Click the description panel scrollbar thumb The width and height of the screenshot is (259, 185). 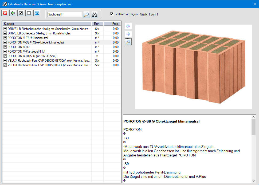pos(254,127)
